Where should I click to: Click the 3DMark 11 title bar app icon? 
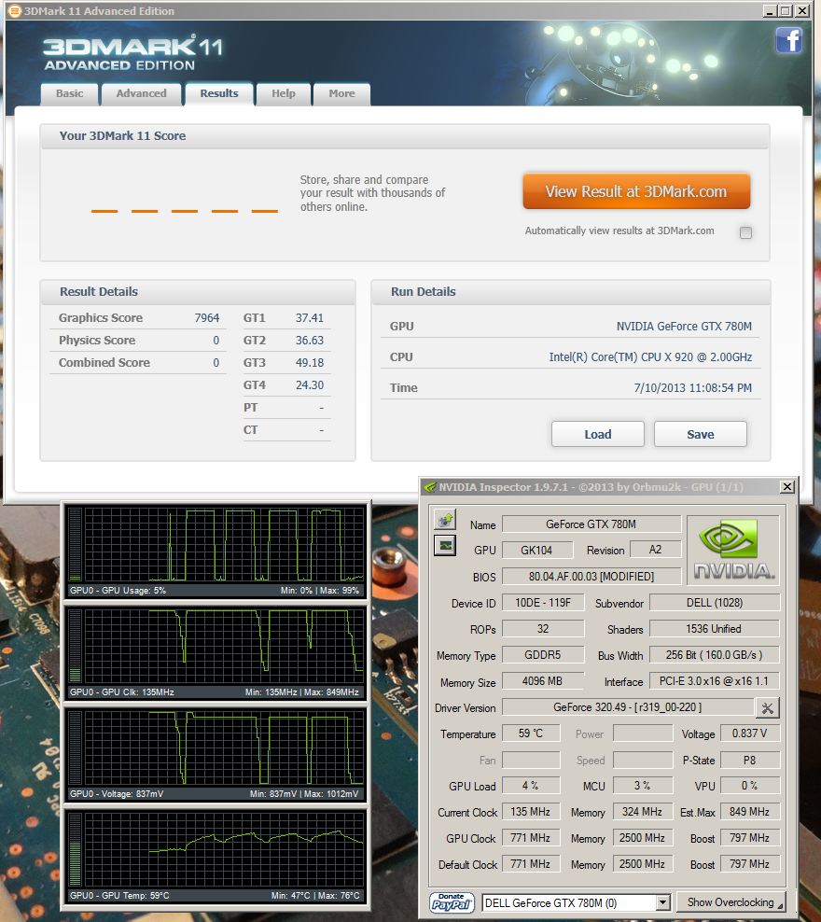pyautogui.click(x=14, y=10)
